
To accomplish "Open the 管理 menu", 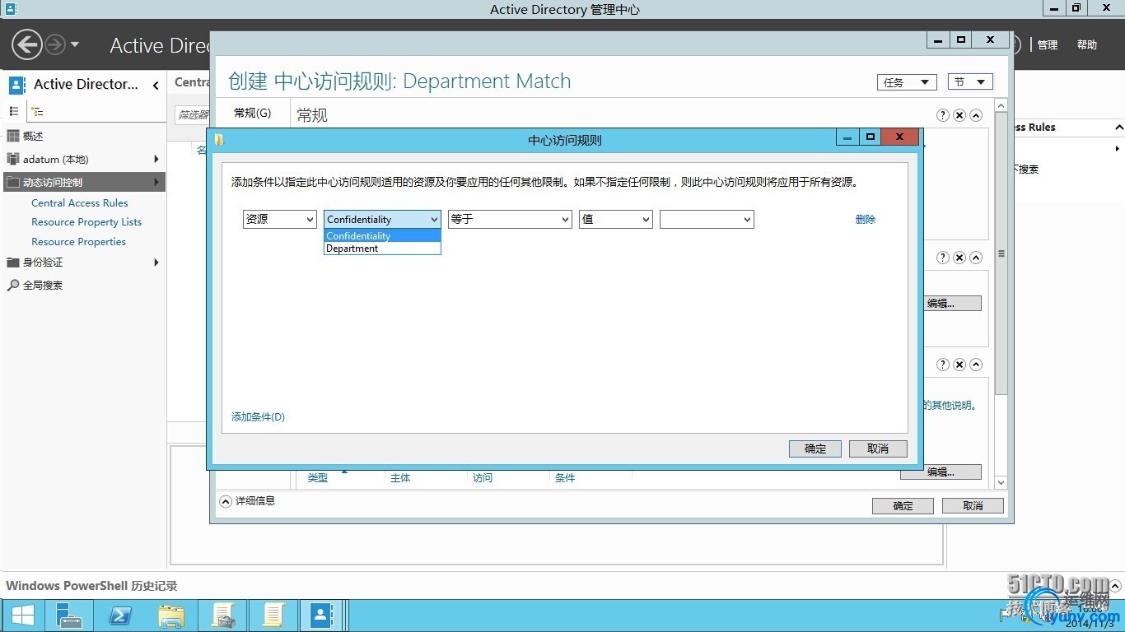I will (1047, 45).
